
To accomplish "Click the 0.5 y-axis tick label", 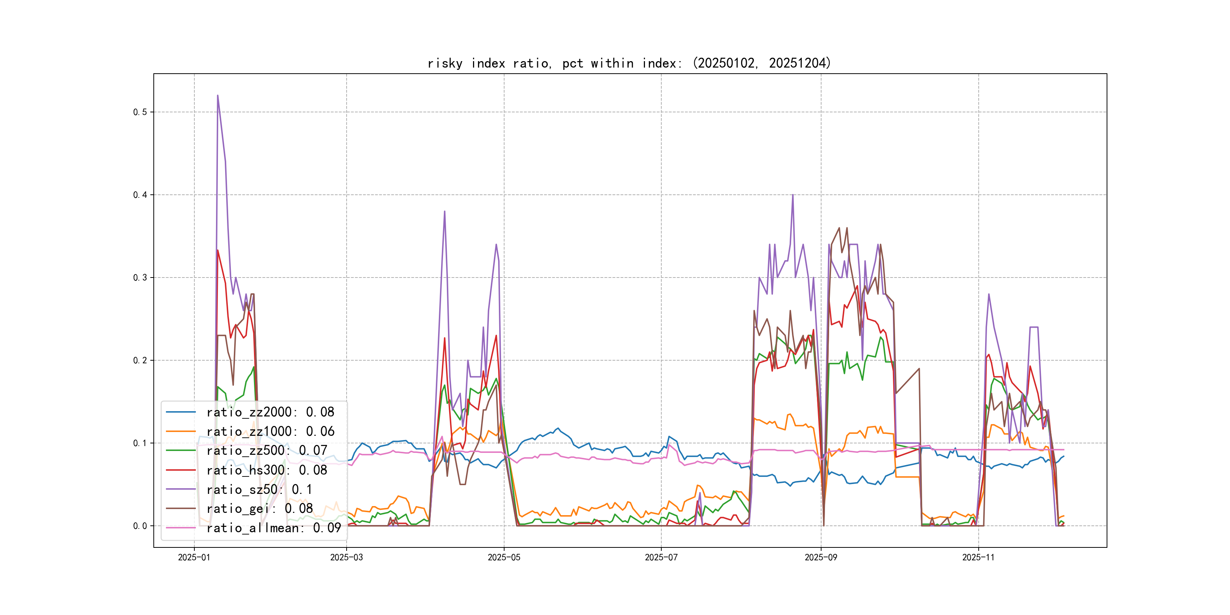I will click(140, 112).
